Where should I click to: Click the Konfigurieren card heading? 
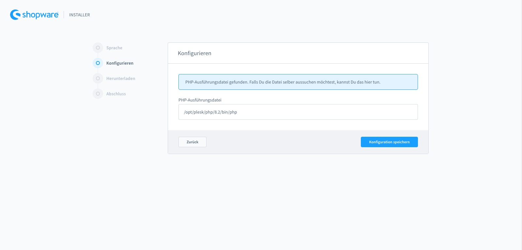(x=194, y=53)
